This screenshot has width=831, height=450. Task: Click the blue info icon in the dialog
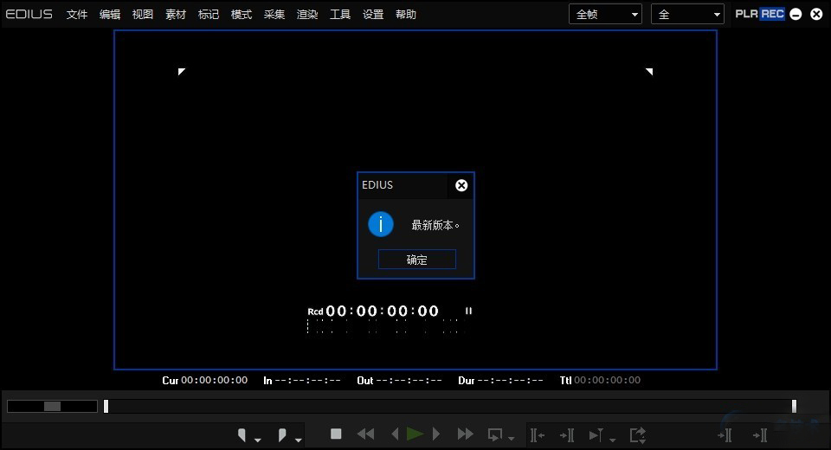[x=381, y=223]
